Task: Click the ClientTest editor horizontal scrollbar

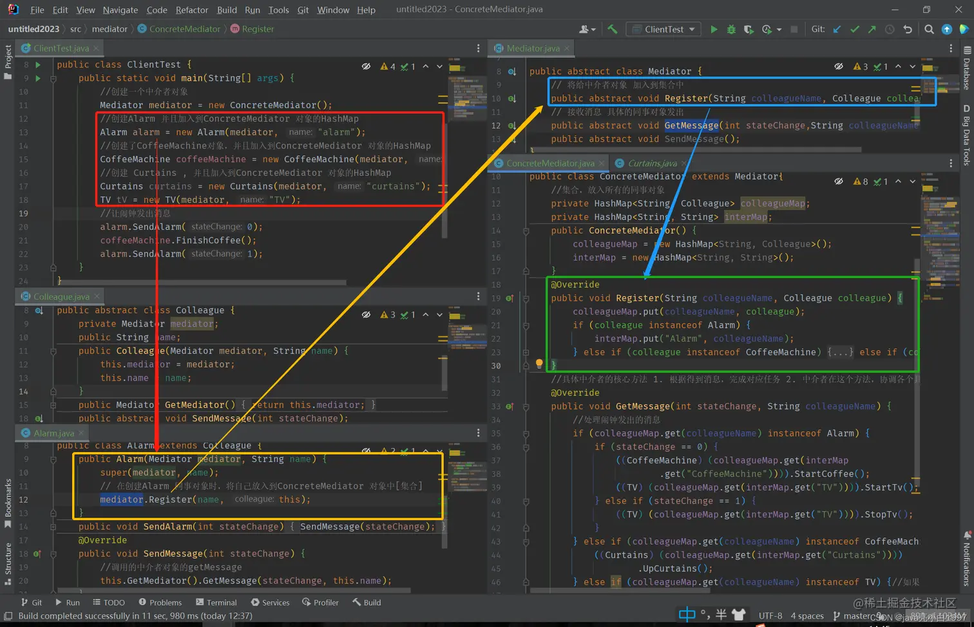Action: pos(202,282)
